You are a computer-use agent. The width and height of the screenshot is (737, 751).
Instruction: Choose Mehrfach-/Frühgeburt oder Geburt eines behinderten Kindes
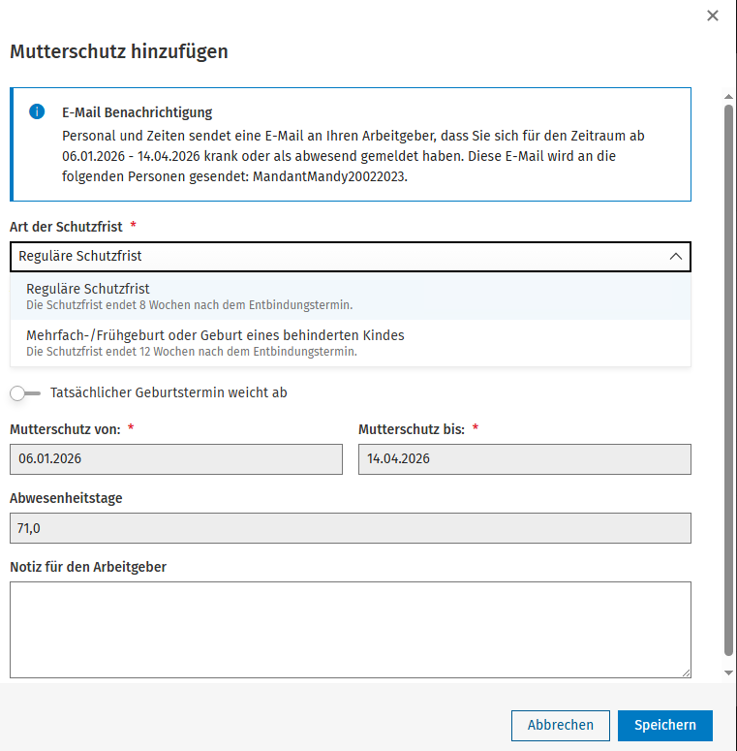point(351,342)
